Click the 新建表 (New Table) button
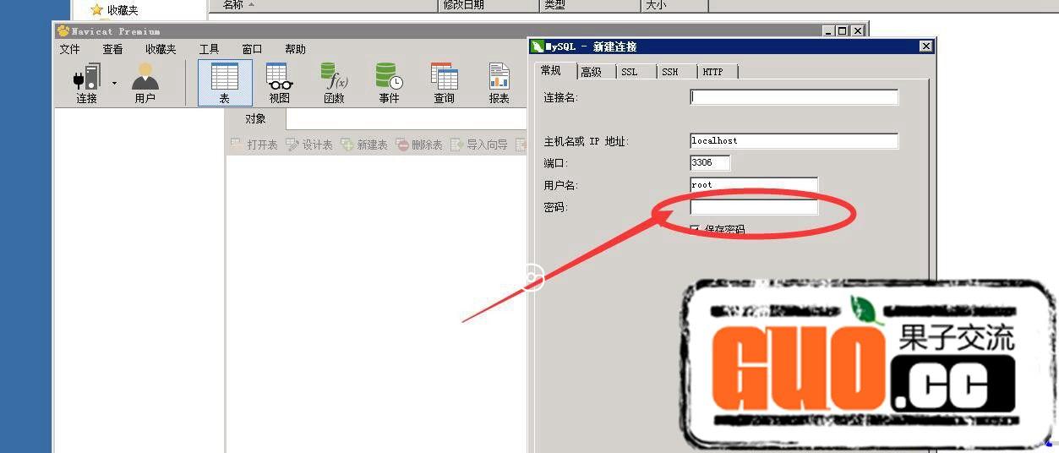 (364, 145)
